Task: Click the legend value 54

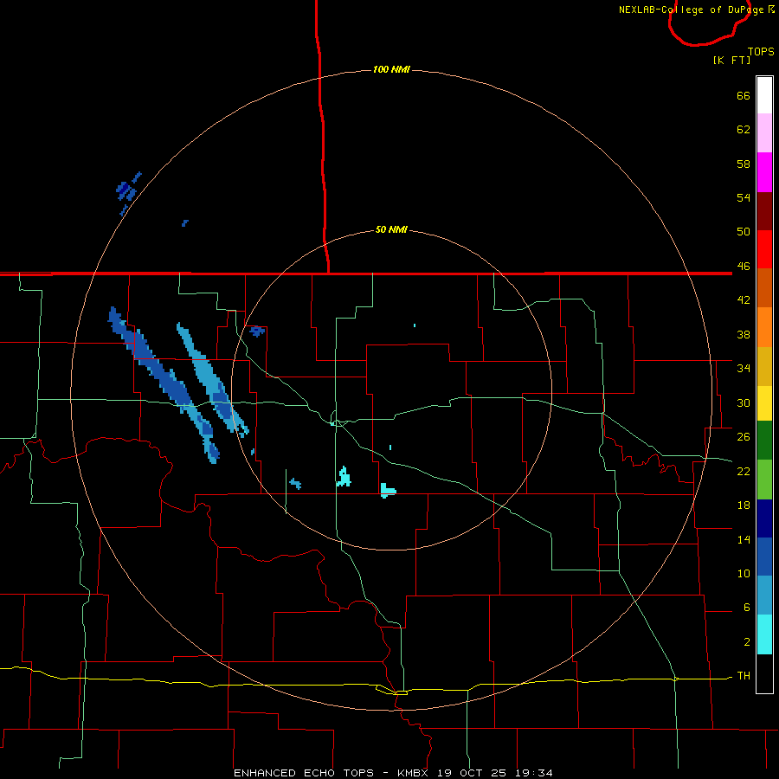Action: [x=744, y=197]
